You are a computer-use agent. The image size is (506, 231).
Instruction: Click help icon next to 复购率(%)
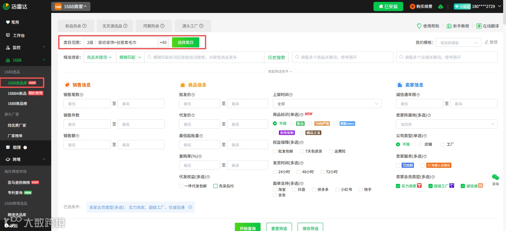(x=200, y=156)
